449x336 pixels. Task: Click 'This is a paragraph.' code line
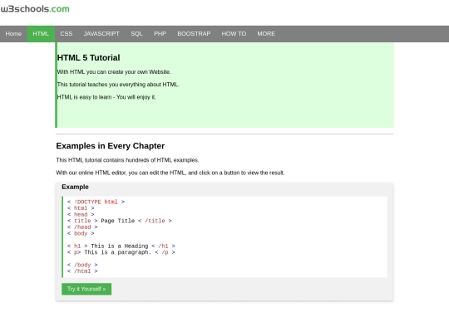tap(121, 252)
